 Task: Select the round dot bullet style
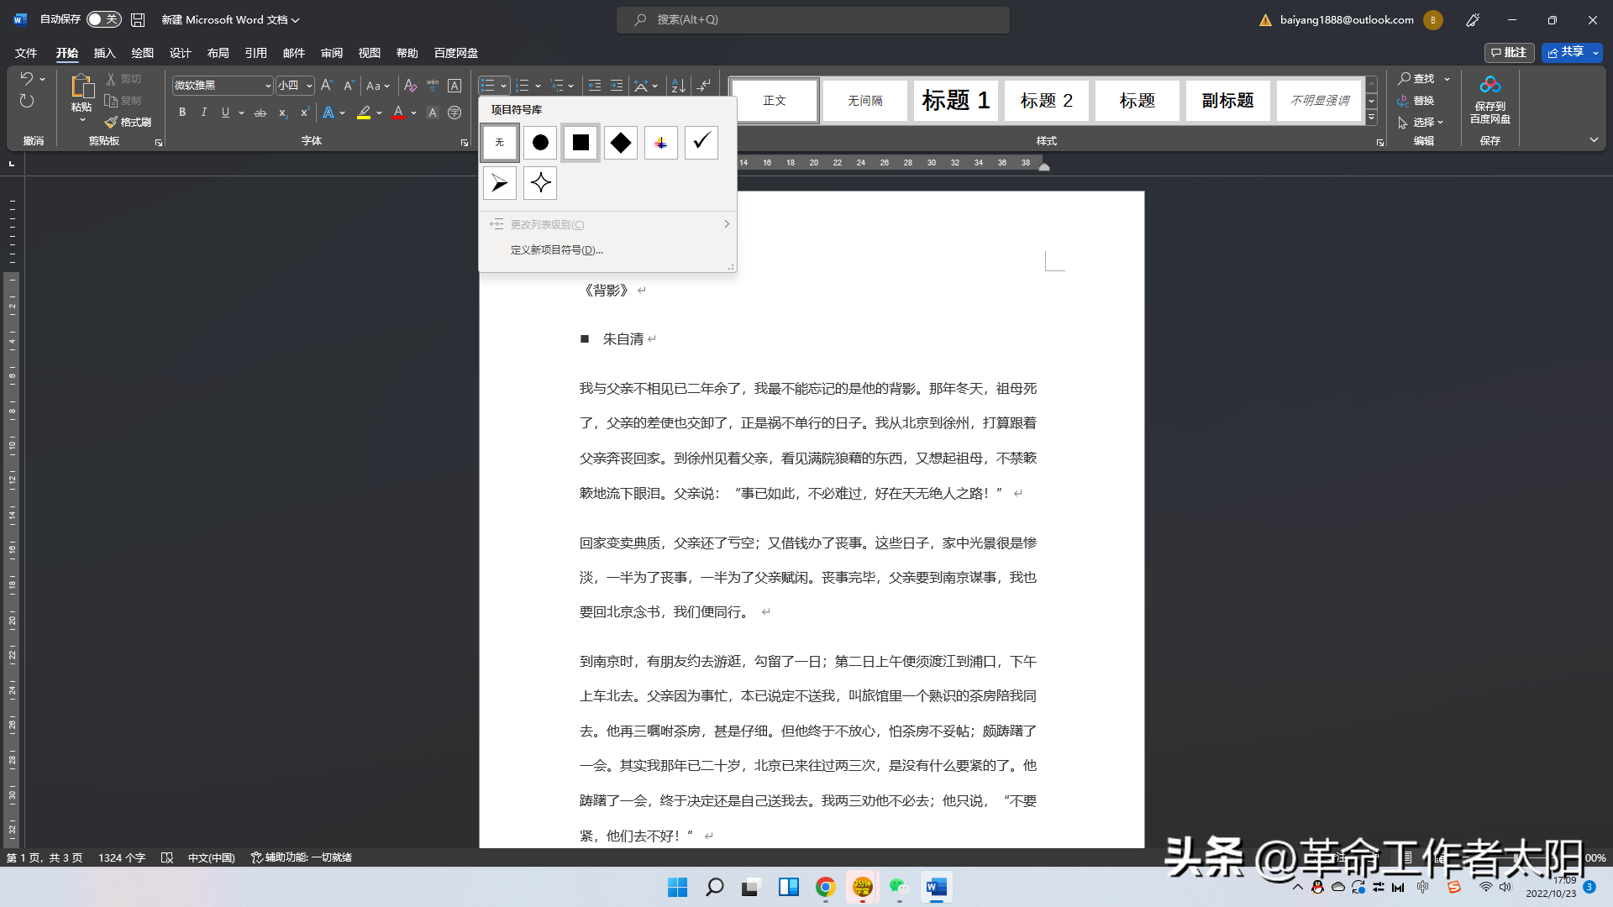[x=540, y=143]
